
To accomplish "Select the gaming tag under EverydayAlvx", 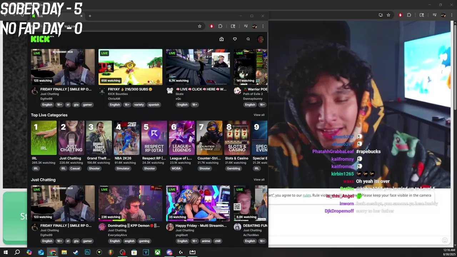I will 144,241.
